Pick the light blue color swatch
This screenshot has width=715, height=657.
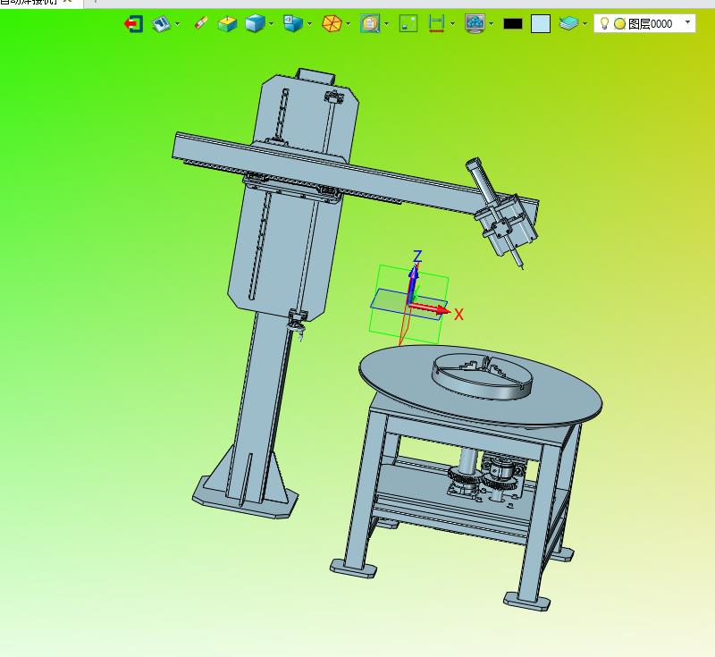[541, 24]
